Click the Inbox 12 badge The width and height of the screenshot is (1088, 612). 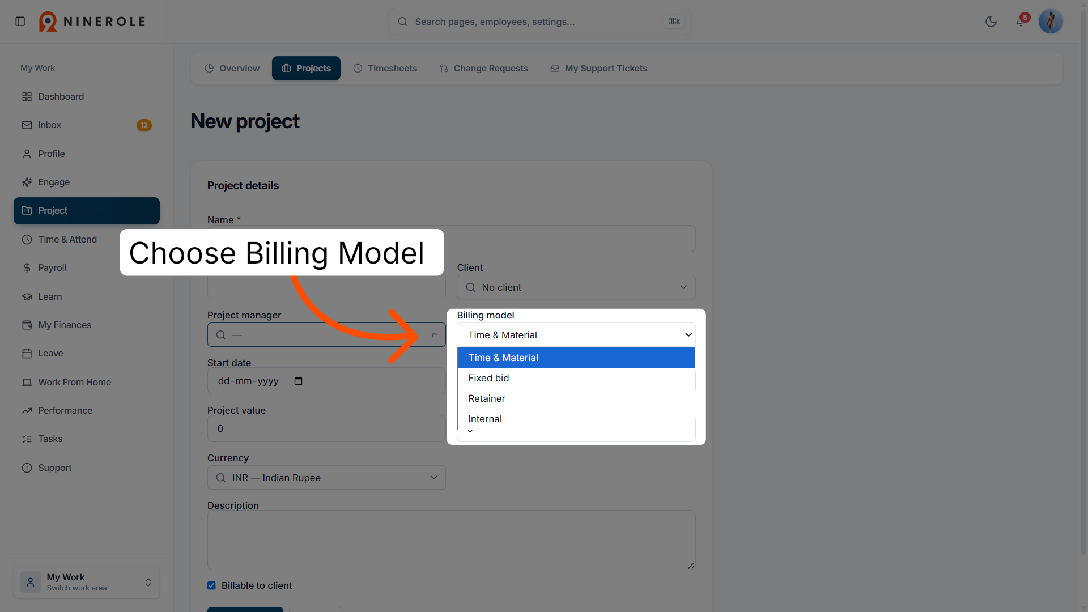point(144,125)
